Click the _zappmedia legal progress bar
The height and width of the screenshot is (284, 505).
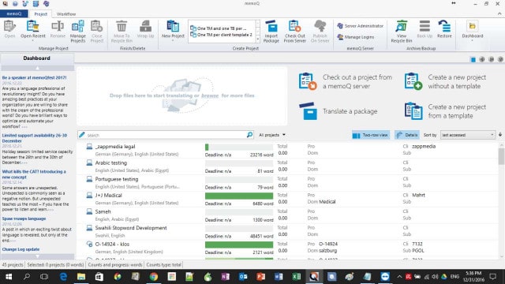click(x=239, y=148)
